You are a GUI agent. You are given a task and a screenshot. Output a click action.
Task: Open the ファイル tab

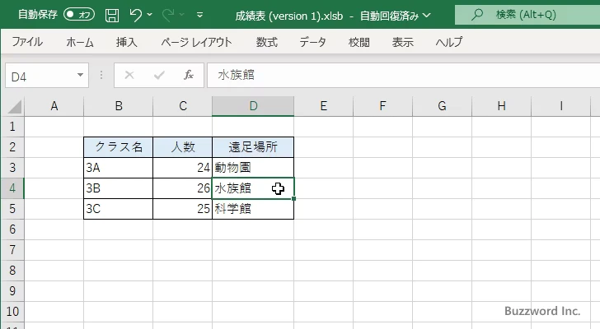click(27, 42)
